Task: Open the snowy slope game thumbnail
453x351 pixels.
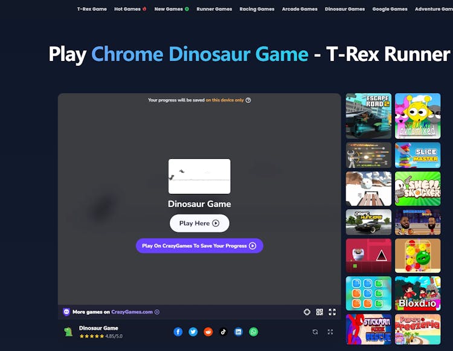Action: pyautogui.click(x=368, y=188)
